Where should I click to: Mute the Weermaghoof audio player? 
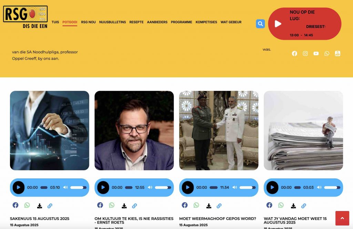point(234,188)
